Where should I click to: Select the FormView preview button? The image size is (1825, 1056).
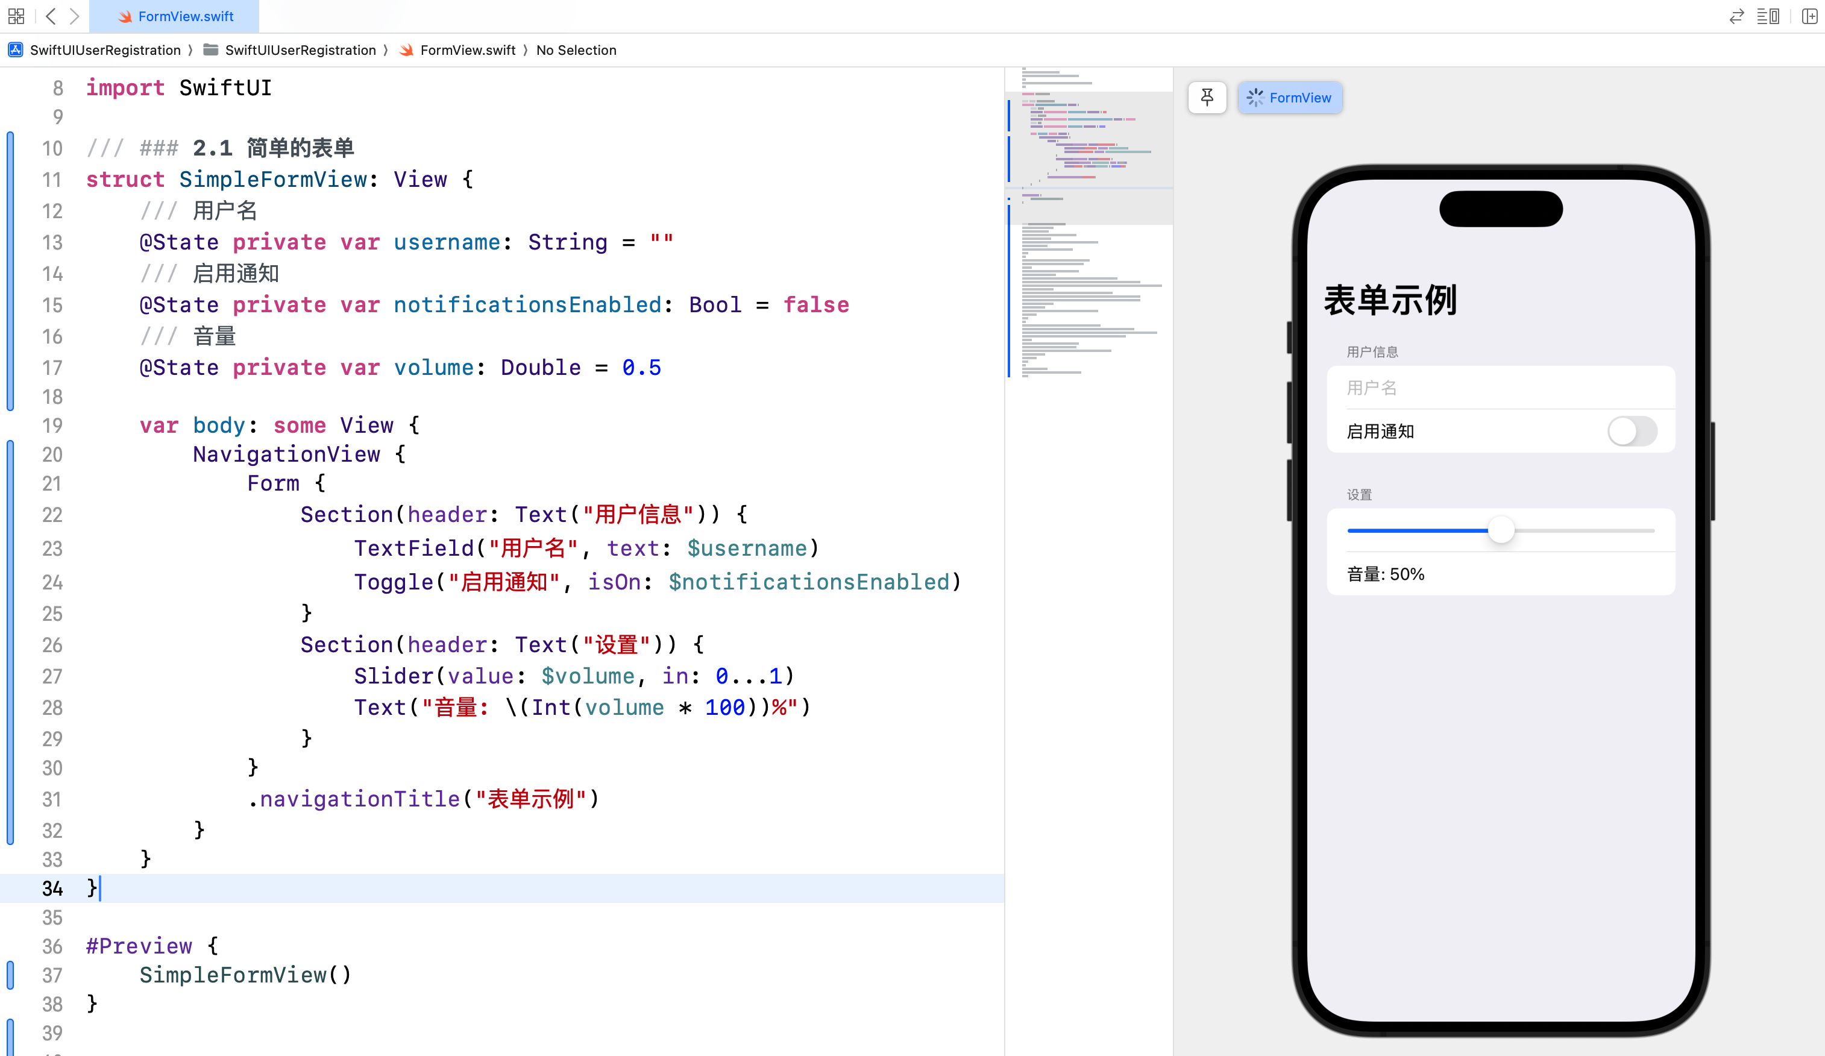click(1290, 97)
